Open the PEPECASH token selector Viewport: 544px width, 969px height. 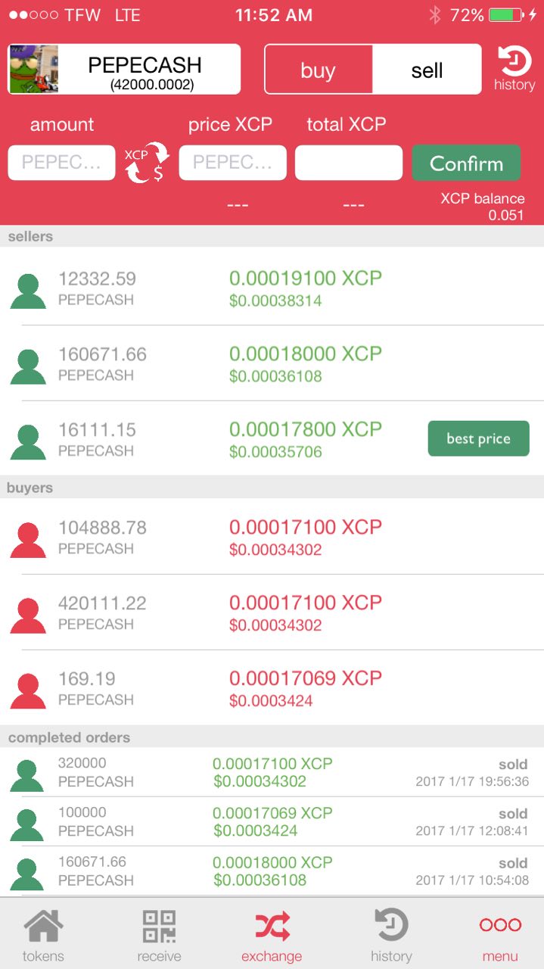click(x=124, y=69)
